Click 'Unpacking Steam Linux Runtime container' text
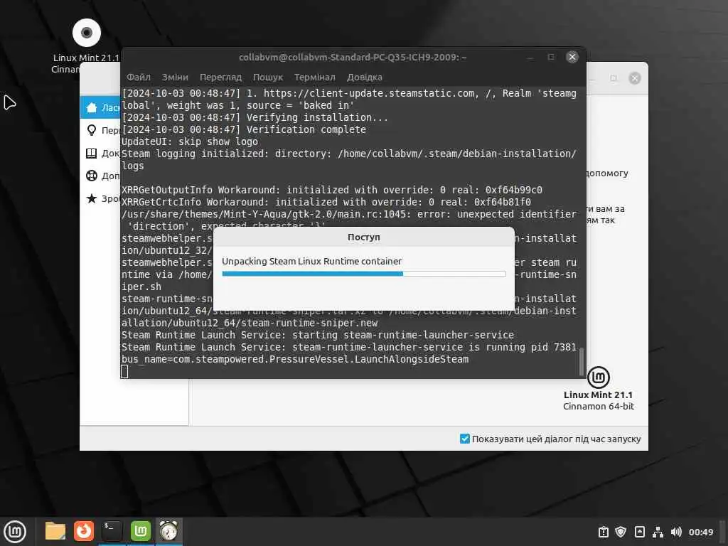 pos(311,261)
